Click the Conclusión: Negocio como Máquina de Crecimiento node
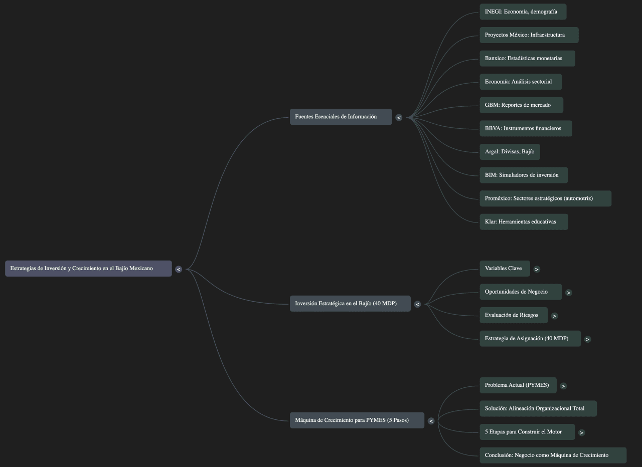The height and width of the screenshot is (467, 642). (553, 455)
